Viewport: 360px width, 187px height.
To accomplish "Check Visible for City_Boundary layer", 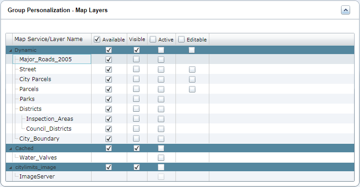I will click(136, 138).
